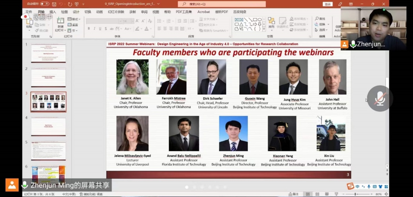Click the Arrange (排列) icon
413x197 pixels.
(x=271, y=21)
